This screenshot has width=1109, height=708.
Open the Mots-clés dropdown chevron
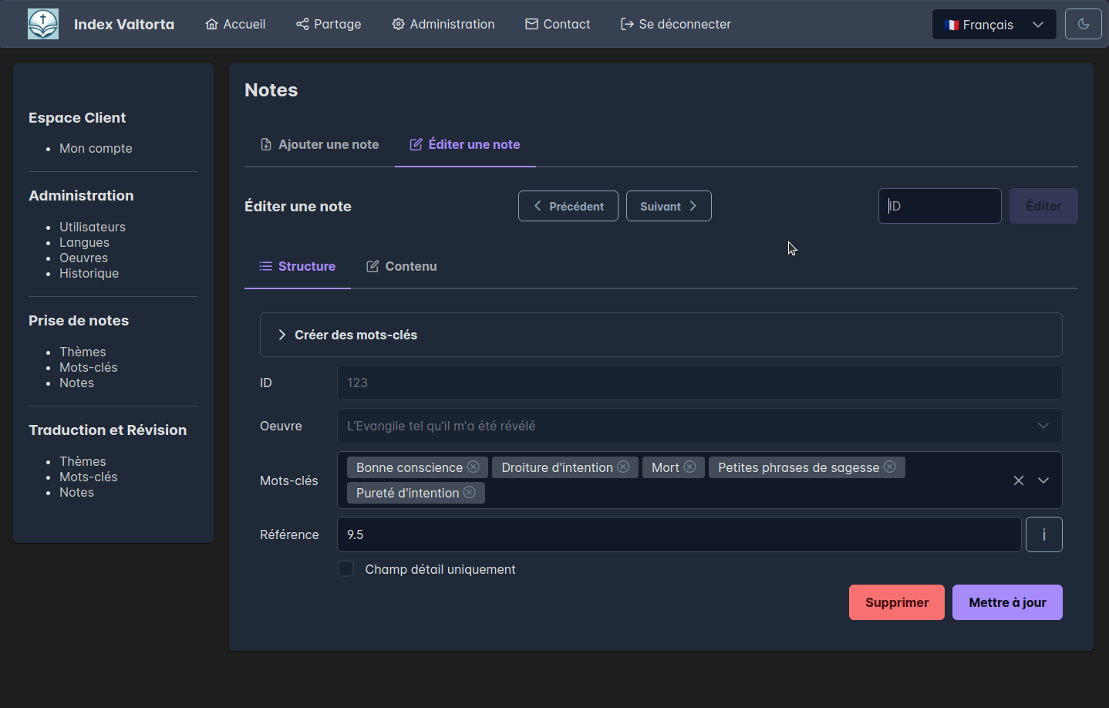1043,480
